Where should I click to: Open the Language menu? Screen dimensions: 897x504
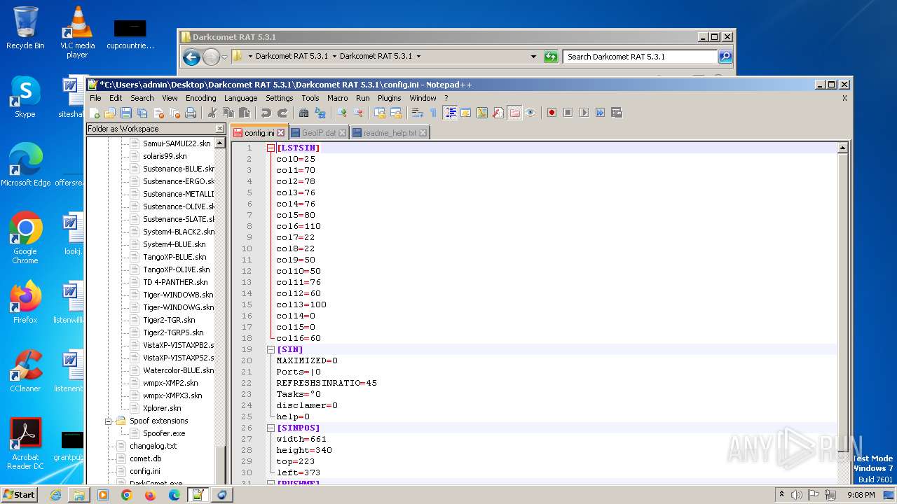point(240,98)
